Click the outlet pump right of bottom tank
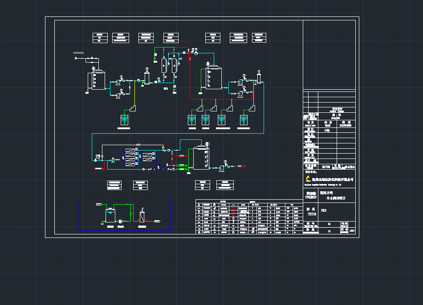423x305 pixels. (220, 168)
